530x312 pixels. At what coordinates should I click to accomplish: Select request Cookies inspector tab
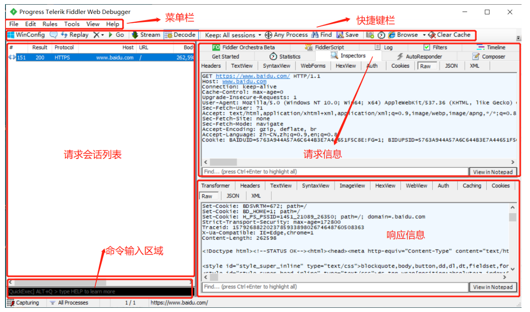tap(400, 66)
